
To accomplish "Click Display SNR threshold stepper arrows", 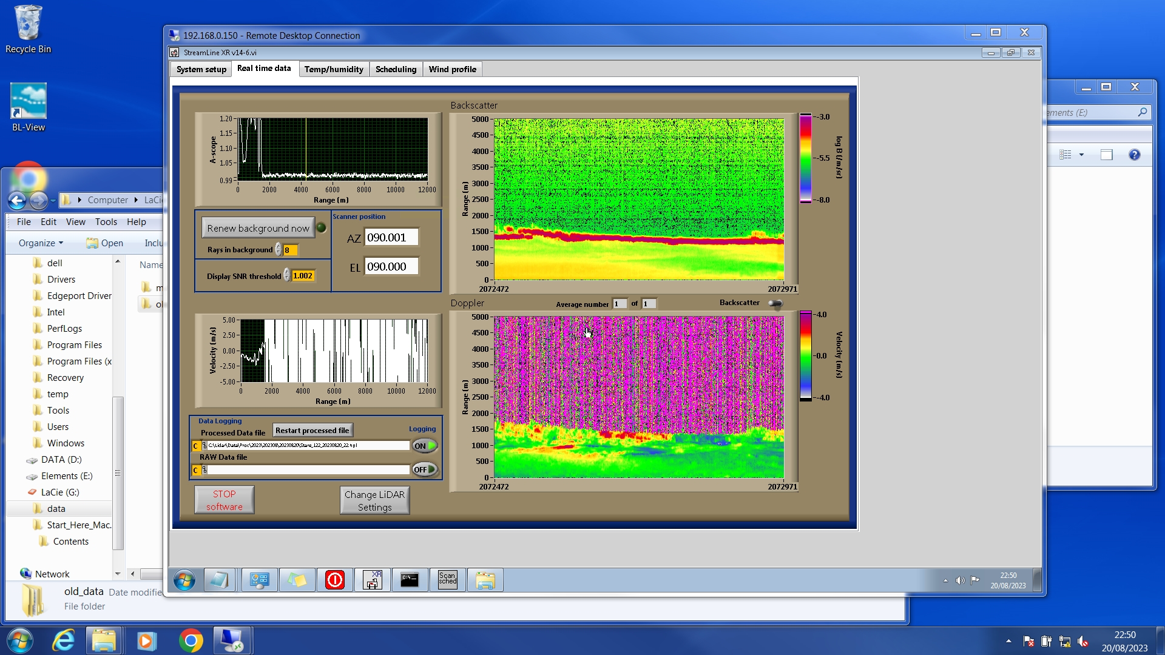I will (x=287, y=276).
